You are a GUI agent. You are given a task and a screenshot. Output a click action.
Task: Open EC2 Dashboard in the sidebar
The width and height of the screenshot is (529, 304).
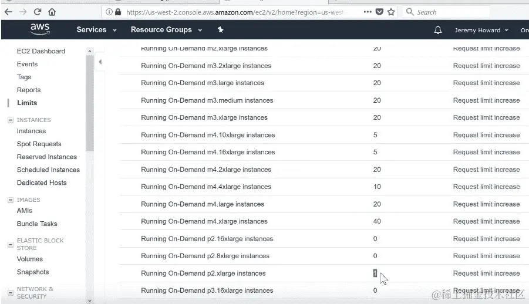click(x=41, y=51)
